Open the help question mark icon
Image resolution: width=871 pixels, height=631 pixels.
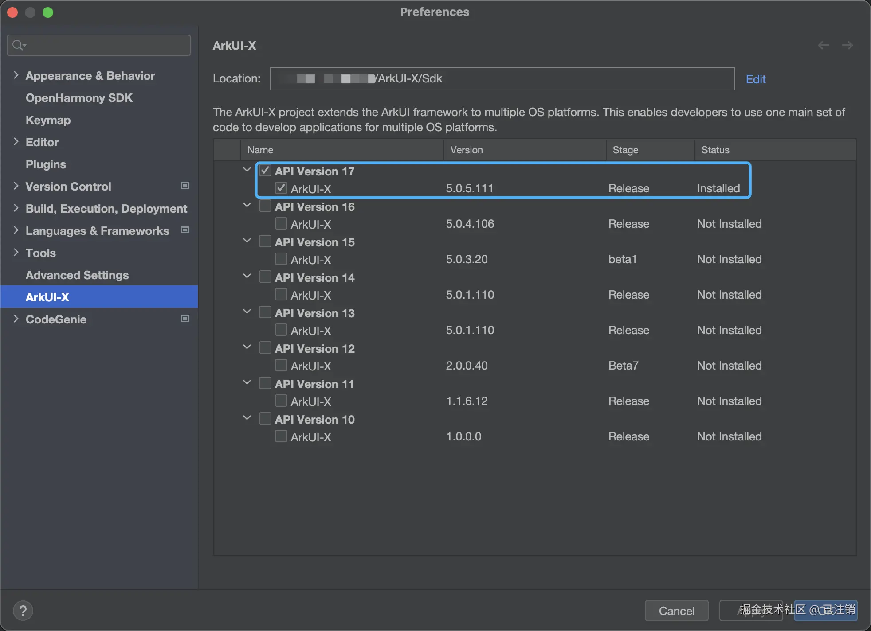coord(23,610)
